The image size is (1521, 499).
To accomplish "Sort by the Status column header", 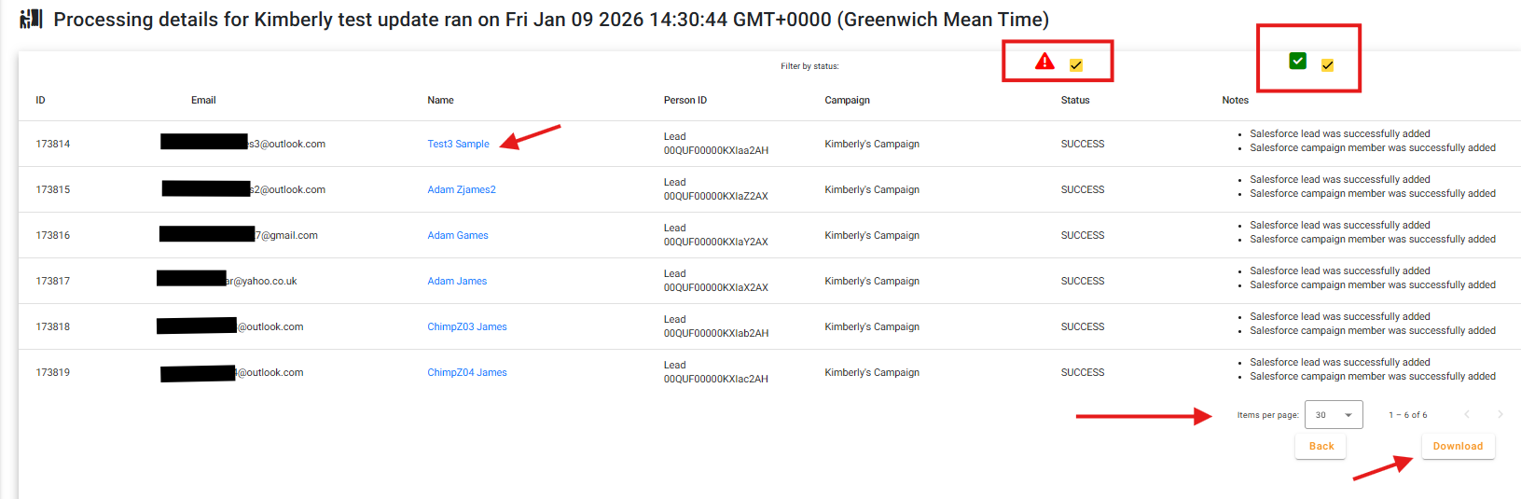I will pos(1075,100).
